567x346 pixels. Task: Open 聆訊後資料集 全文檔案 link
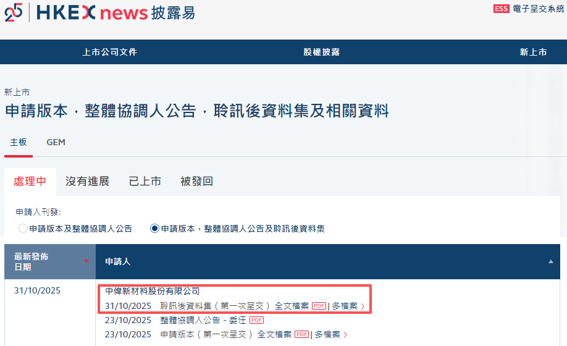292,306
